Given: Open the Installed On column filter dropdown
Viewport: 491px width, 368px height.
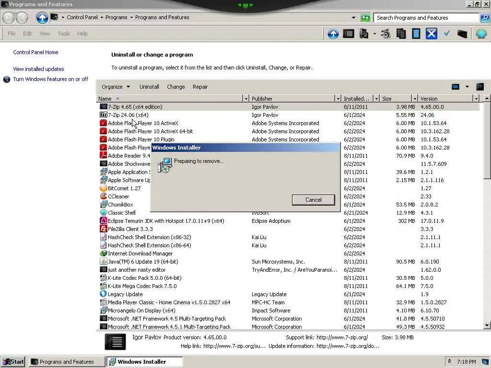Looking at the screenshot, I should click(x=376, y=99).
